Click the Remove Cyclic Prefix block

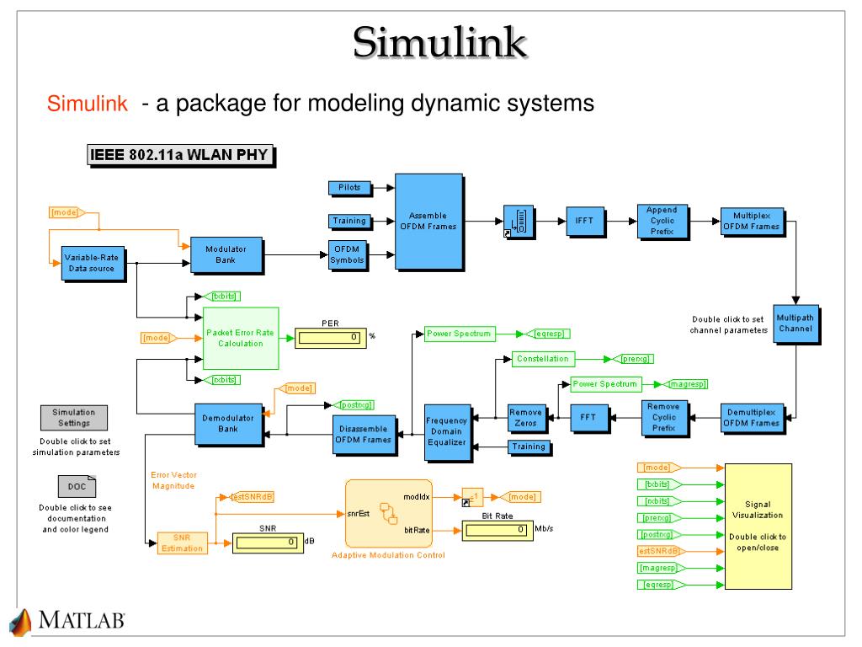(664, 418)
